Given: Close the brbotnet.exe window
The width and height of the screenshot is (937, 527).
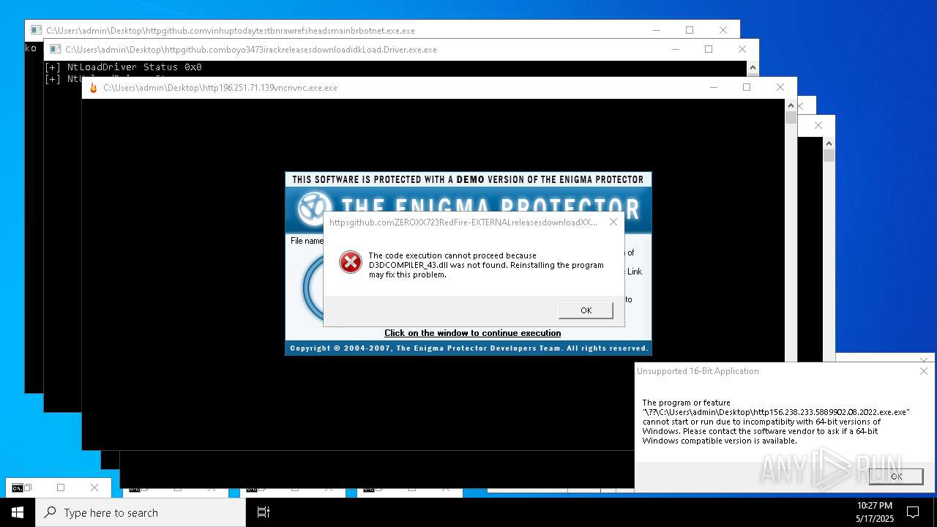Looking at the screenshot, I should [723, 30].
